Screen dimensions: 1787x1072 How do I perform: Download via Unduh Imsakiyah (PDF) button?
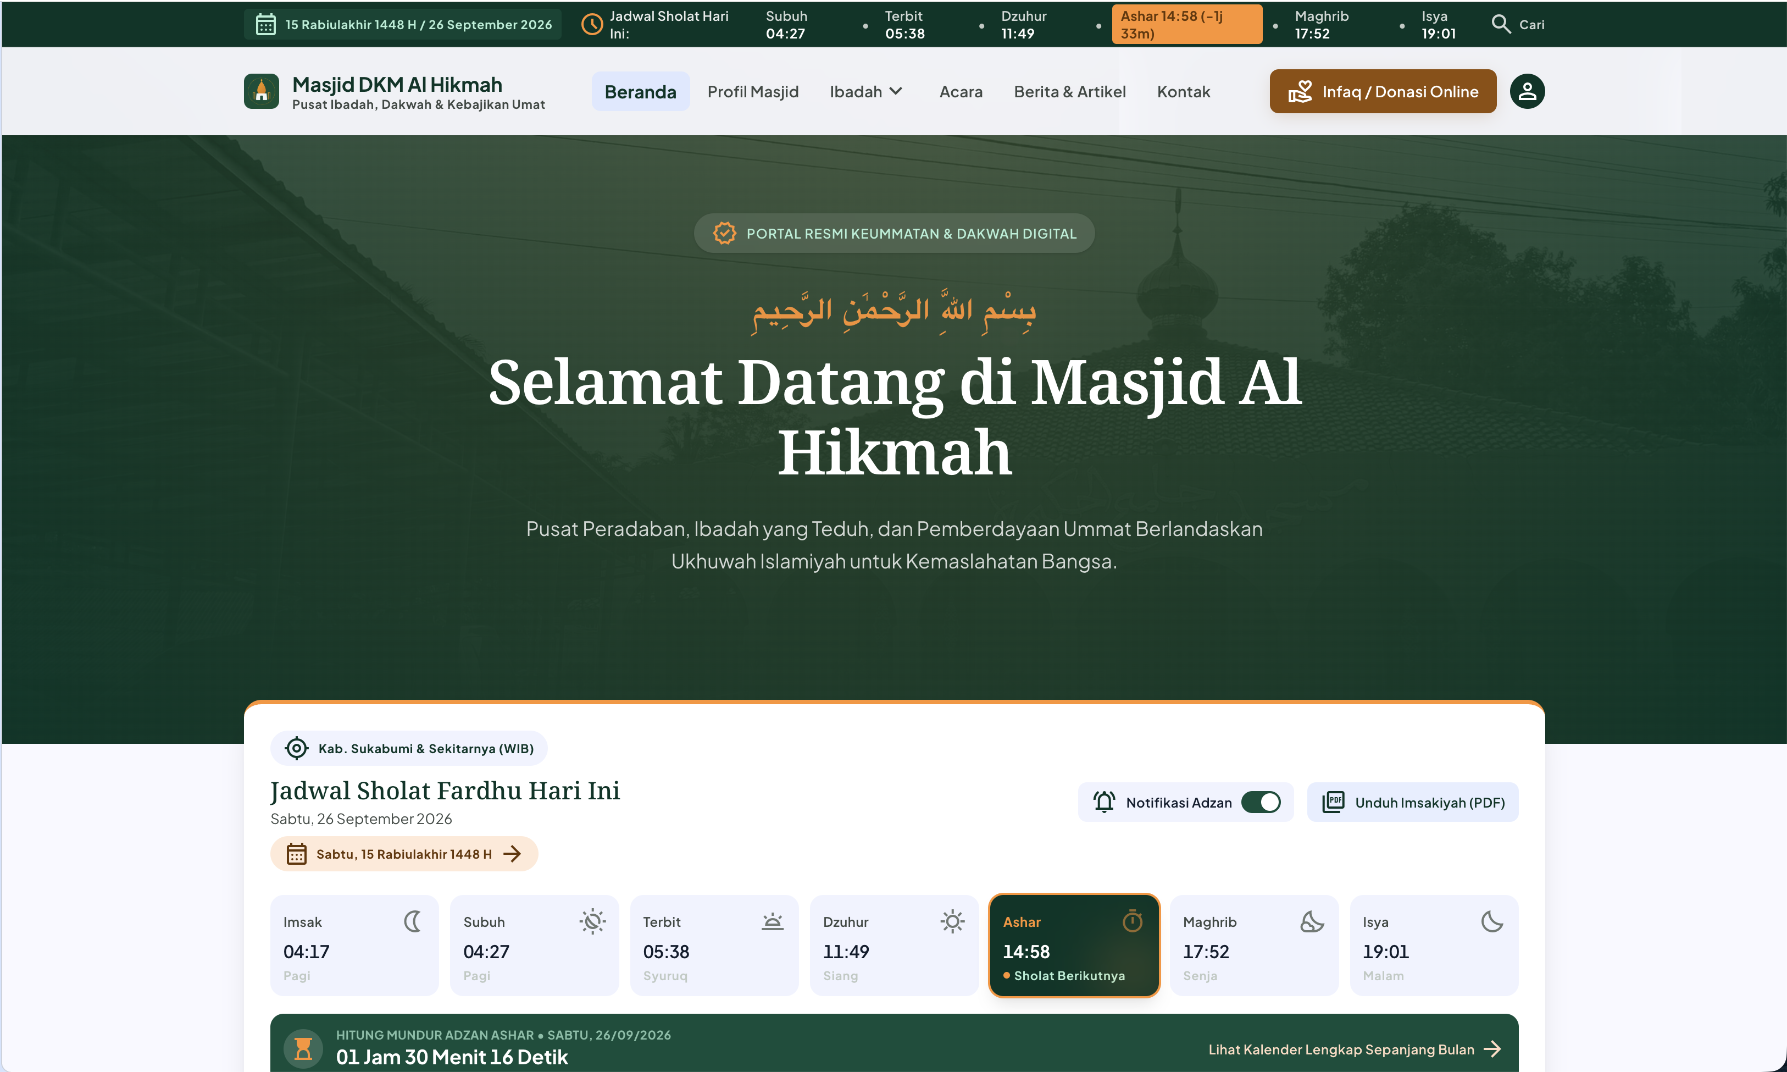pyautogui.click(x=1412, y=802)
